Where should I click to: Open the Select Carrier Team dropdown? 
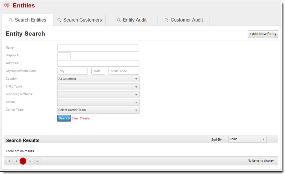[x=98, y=110]
